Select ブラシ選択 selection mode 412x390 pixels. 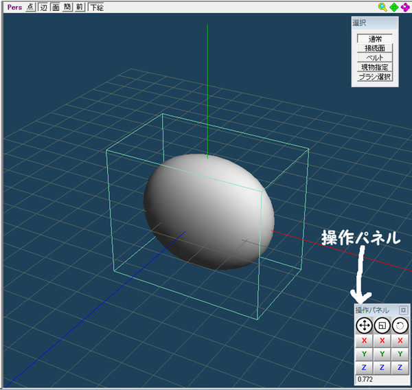[375, 77]
